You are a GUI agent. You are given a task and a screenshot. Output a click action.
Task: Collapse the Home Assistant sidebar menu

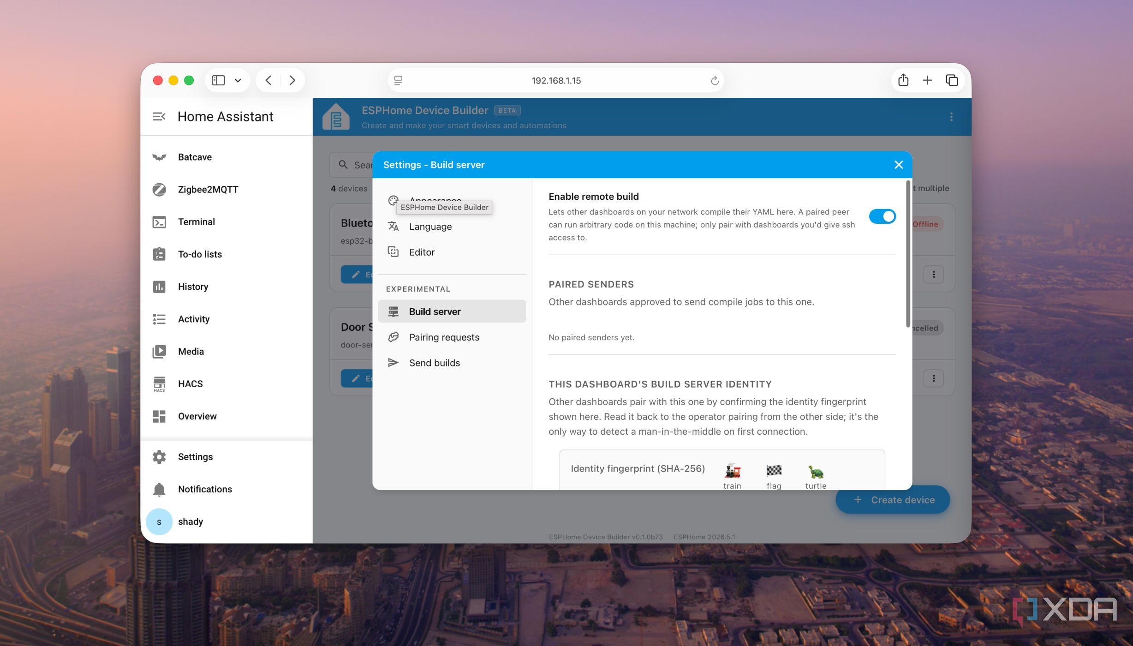click(x=159, y=117)
